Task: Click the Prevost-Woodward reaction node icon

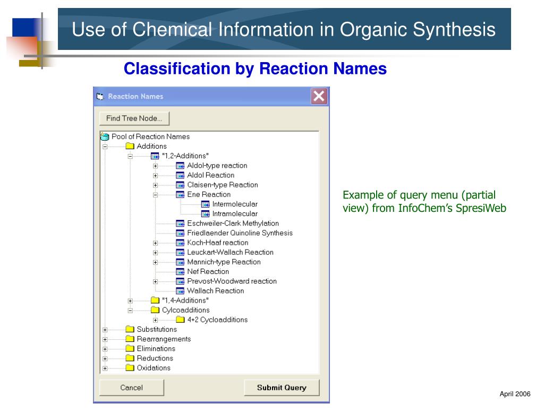Action: 180,281
